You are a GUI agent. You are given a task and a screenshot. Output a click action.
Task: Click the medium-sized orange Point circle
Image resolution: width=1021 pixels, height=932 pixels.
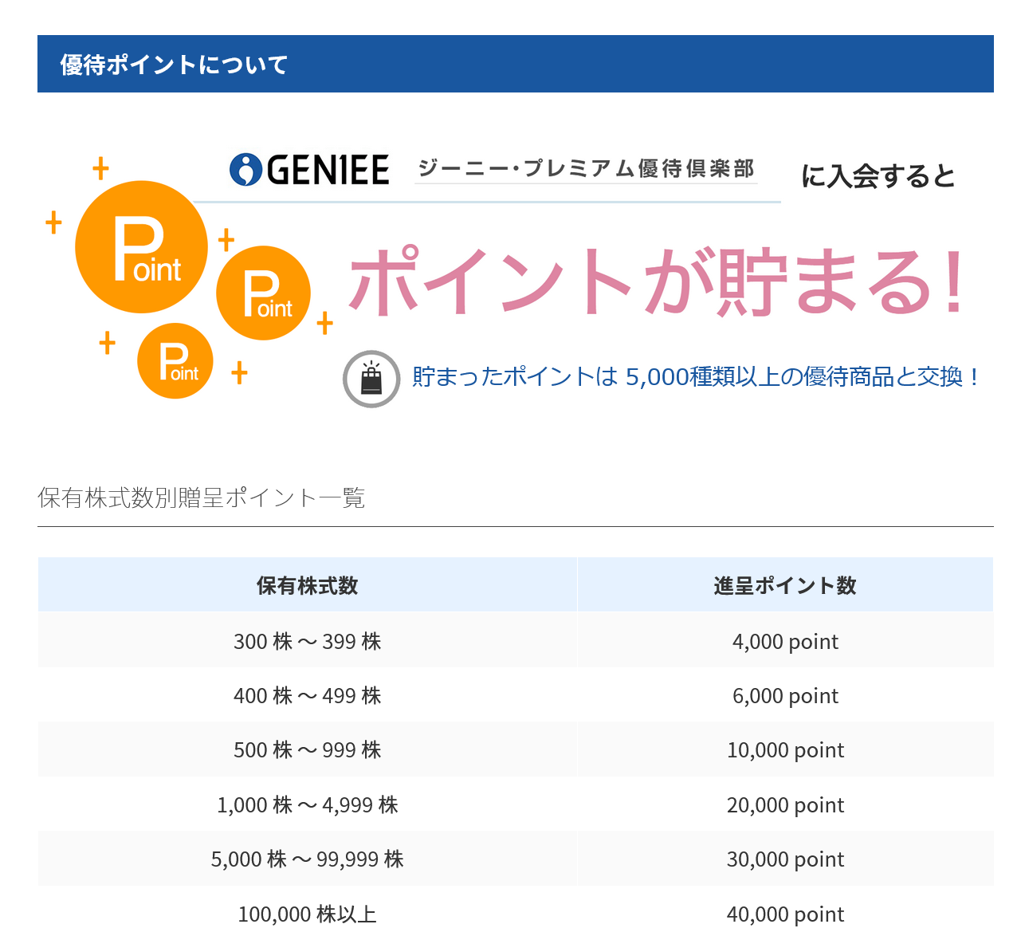point(263,293)
